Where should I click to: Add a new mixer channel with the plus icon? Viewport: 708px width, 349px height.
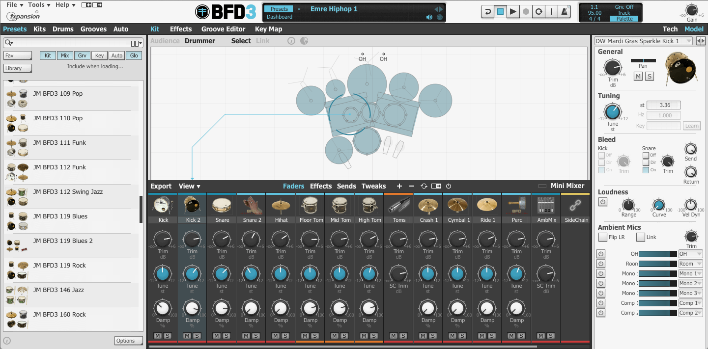399,186
